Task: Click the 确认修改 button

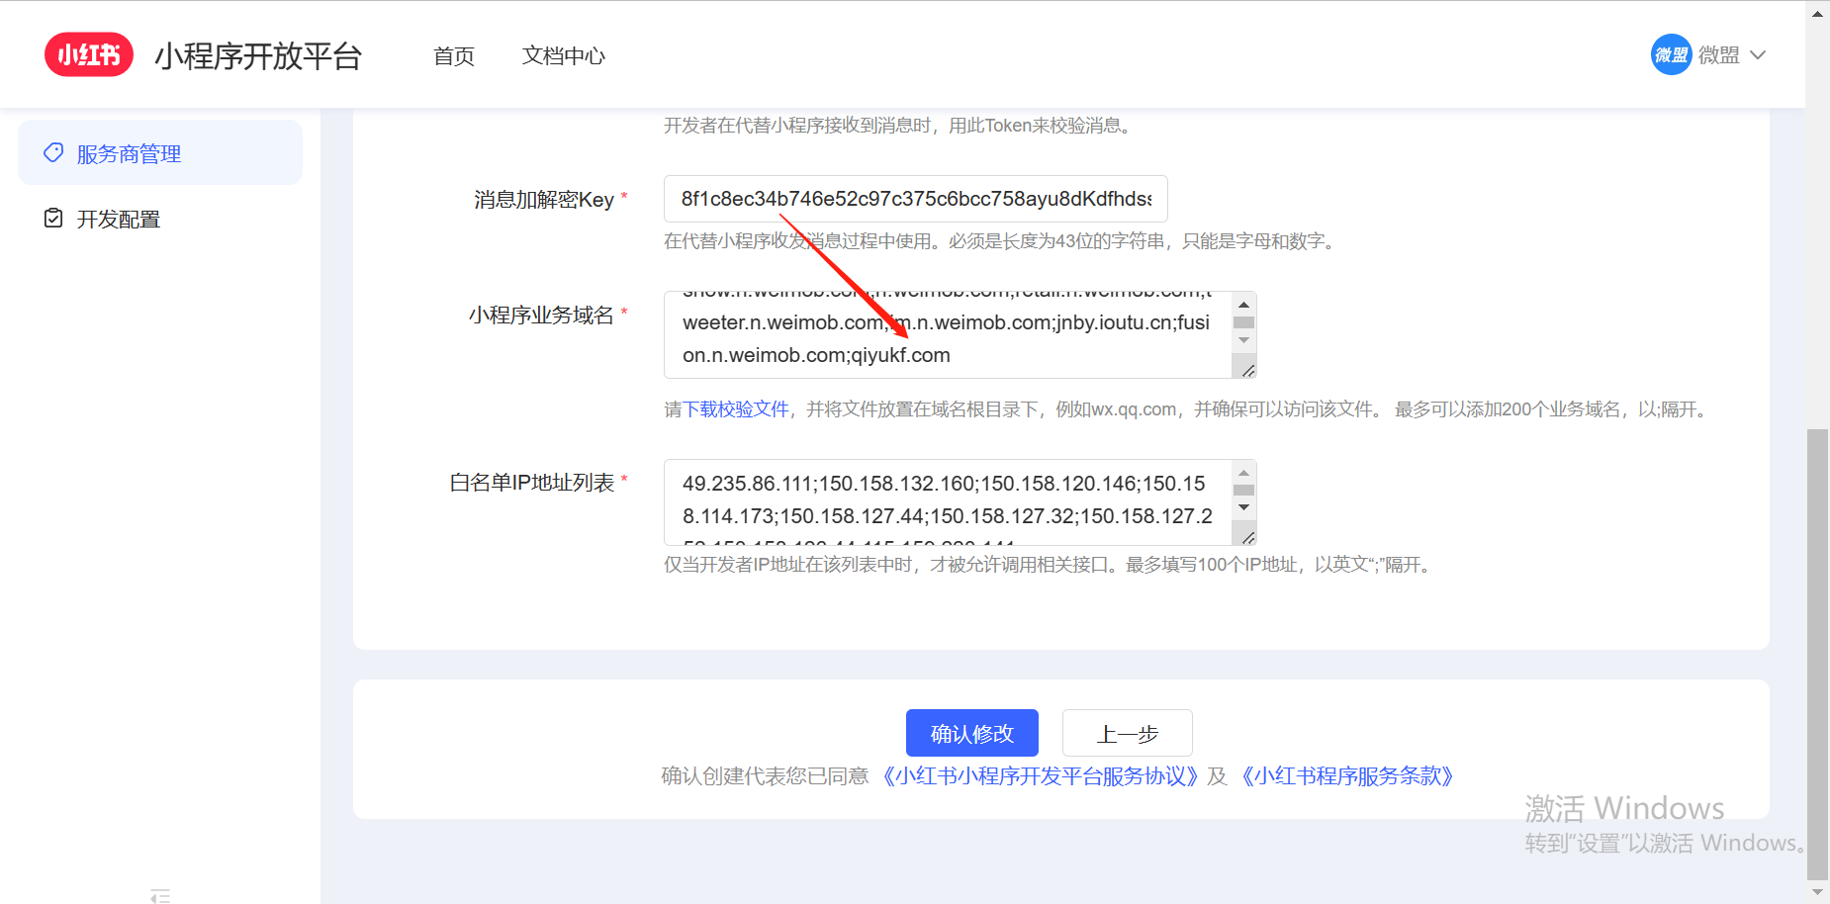Action: coord(971,733)
